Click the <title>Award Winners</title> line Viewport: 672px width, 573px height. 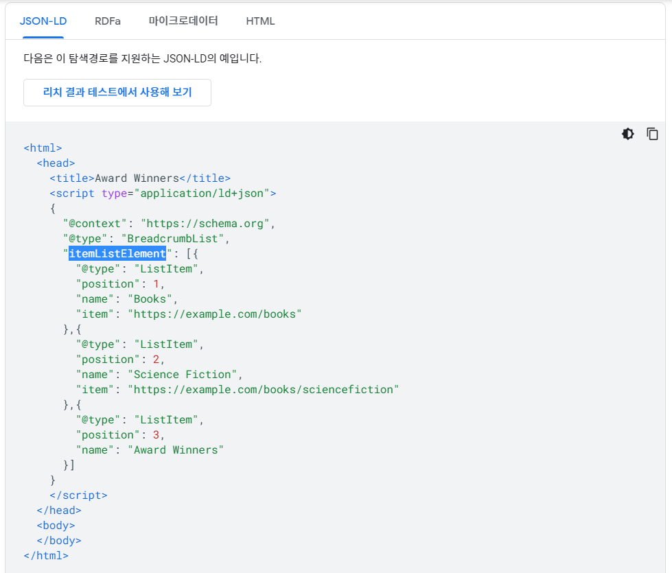pos(140,178)
